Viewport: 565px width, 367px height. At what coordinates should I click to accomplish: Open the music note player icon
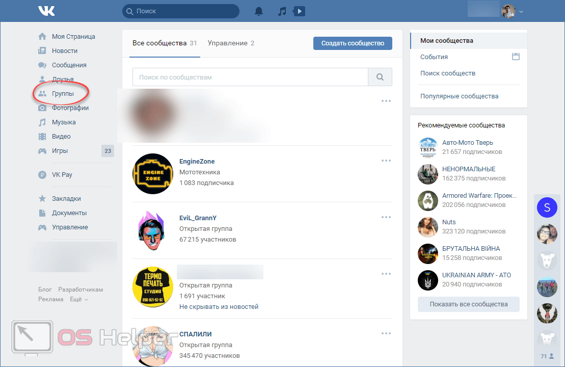(282, 11)
